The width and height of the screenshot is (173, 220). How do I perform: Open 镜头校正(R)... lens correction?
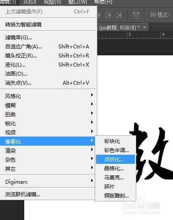coord(48,56)
